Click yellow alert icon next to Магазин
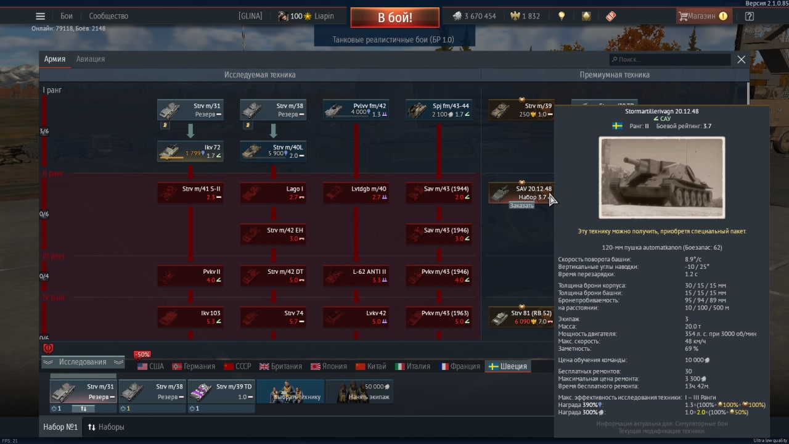789x444 pixels. pos(723,16)
